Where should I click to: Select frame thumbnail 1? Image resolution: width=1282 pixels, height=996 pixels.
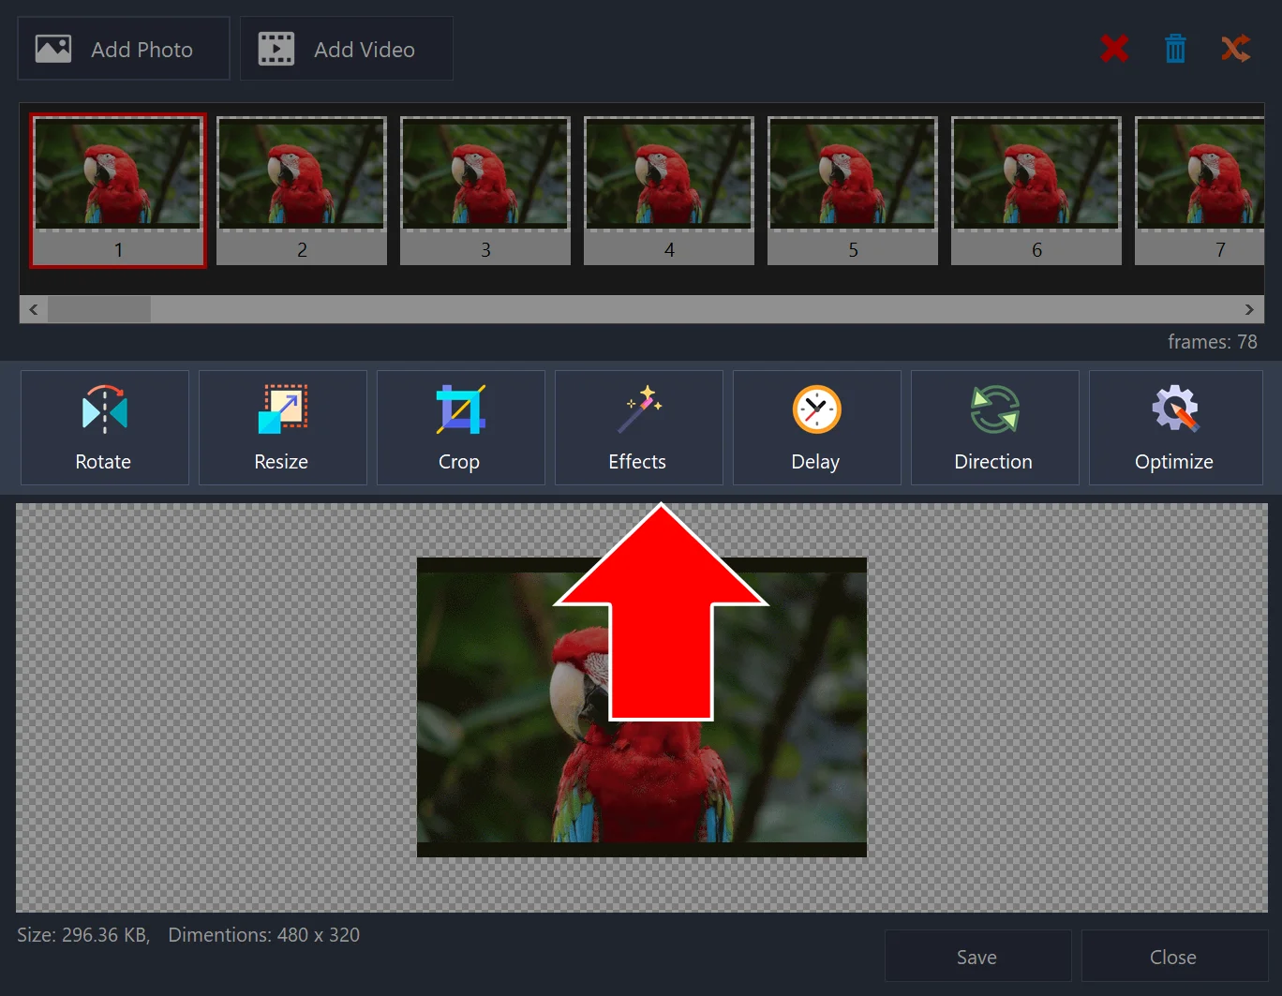tap(118, 191)
